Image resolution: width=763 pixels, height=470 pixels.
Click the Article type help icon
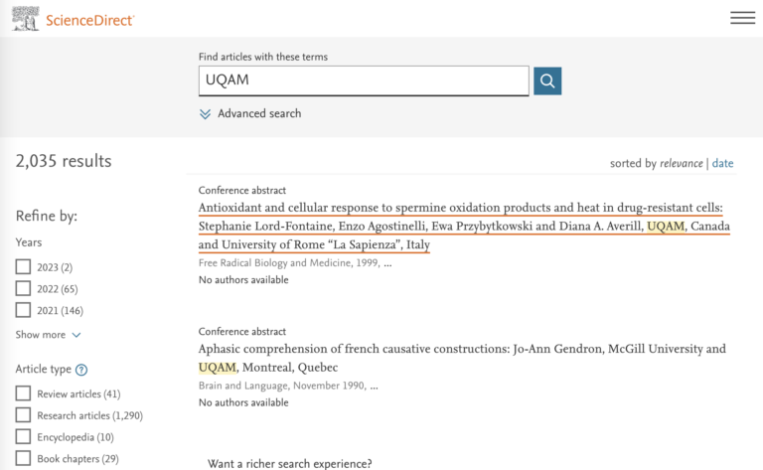(81, 370)
